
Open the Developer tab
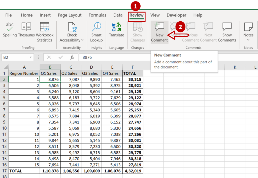[176, 15]
